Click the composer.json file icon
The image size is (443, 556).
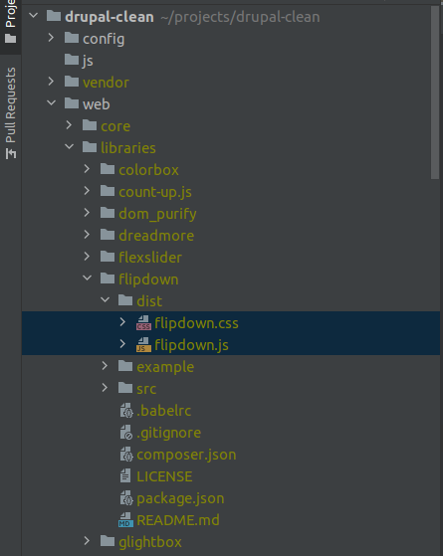pos(126,455)
